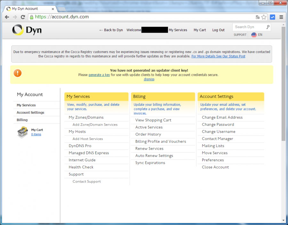Click the Billing panel heading
The width and height of the screenshot is (288, 225).
point(163,97)
